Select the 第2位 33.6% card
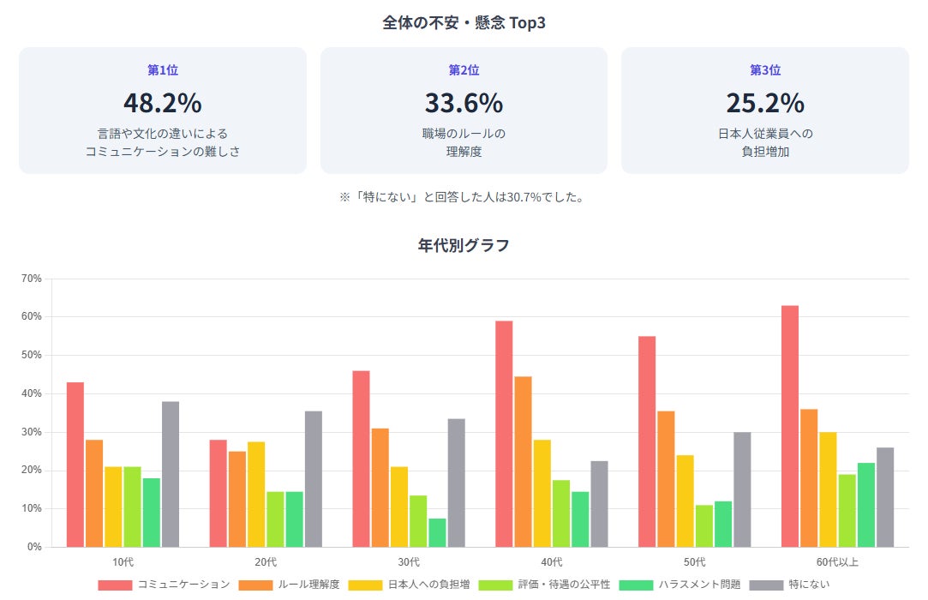Viewport: 928px width, 600px height. (x=464, y=111)
